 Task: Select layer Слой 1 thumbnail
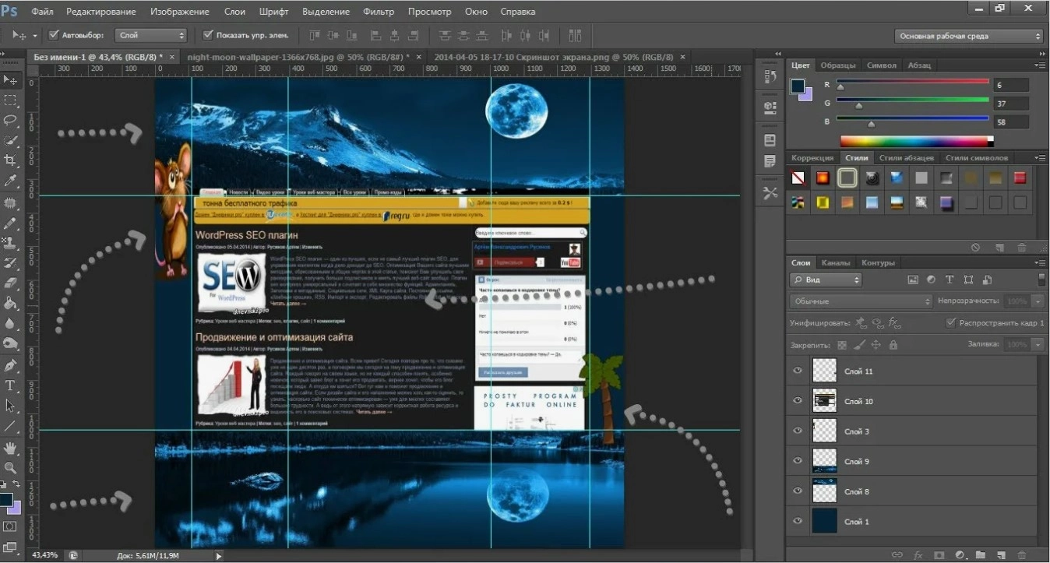click(824, 521)
